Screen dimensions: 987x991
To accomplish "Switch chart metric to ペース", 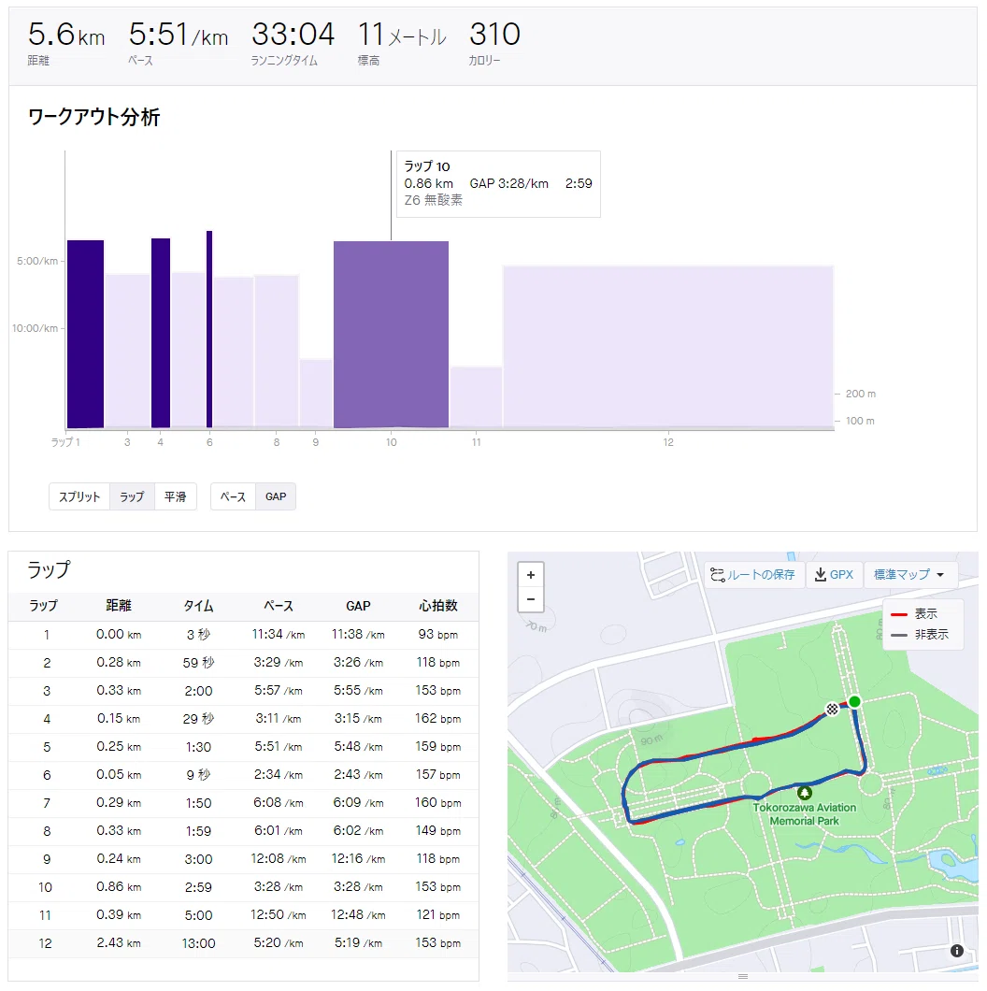I will click(x=233, y=496).
